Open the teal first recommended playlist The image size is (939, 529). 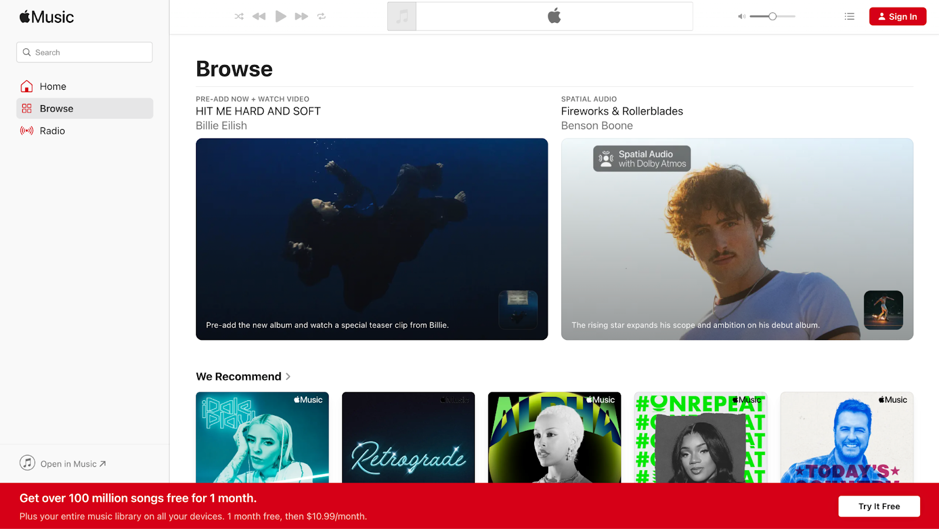(262, 437)
